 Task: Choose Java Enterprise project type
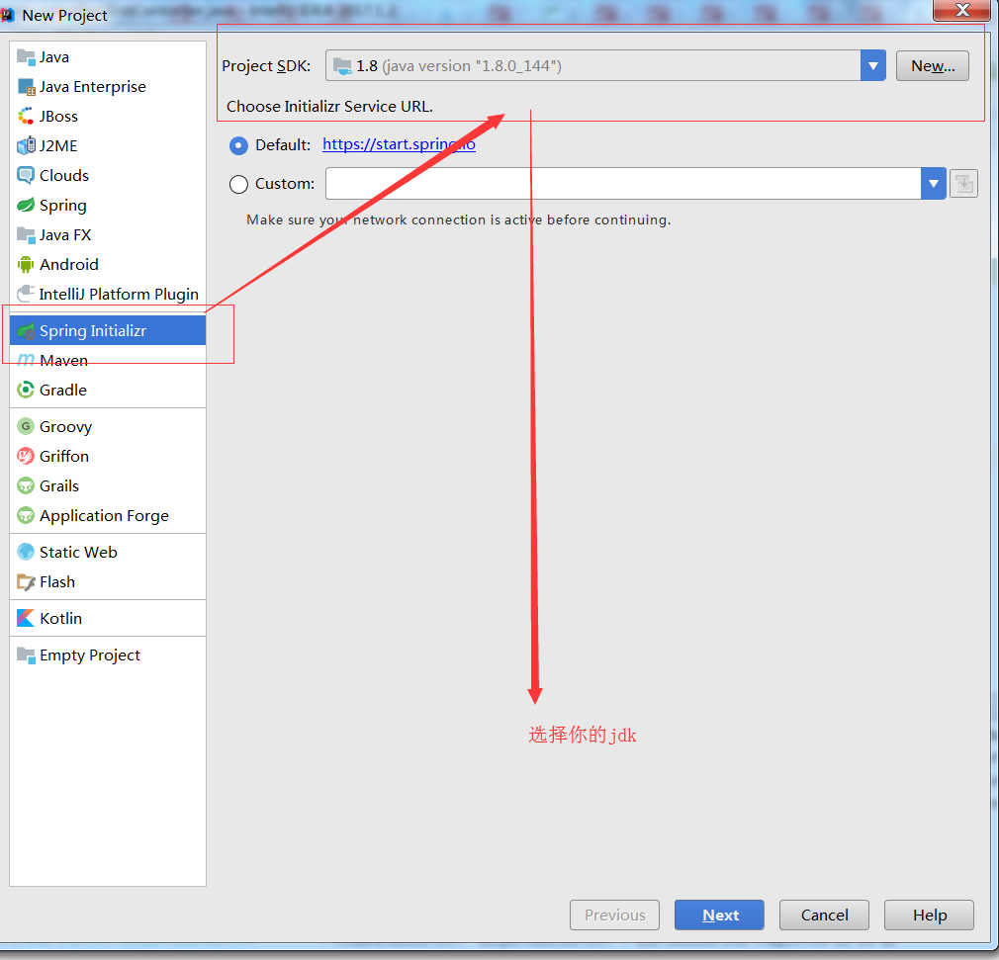pyautogui.click(x=108, y=87)
